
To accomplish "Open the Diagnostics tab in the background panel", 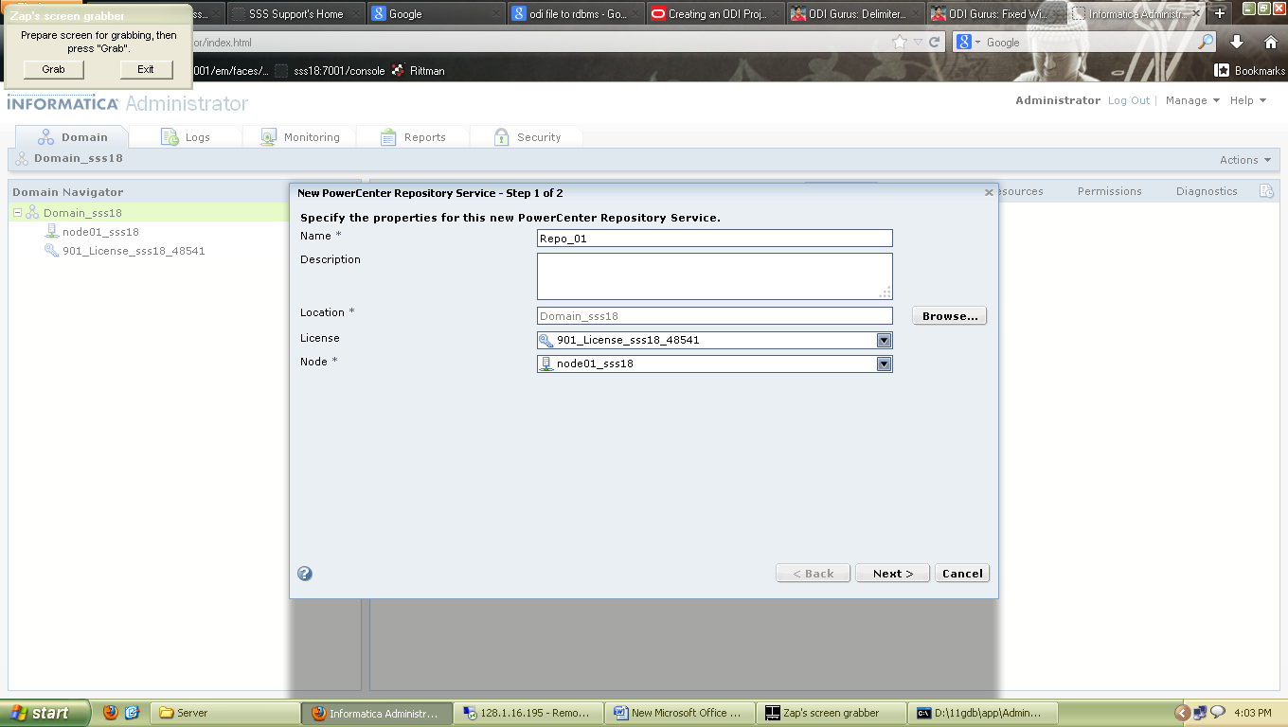I will click(1207, 191).
